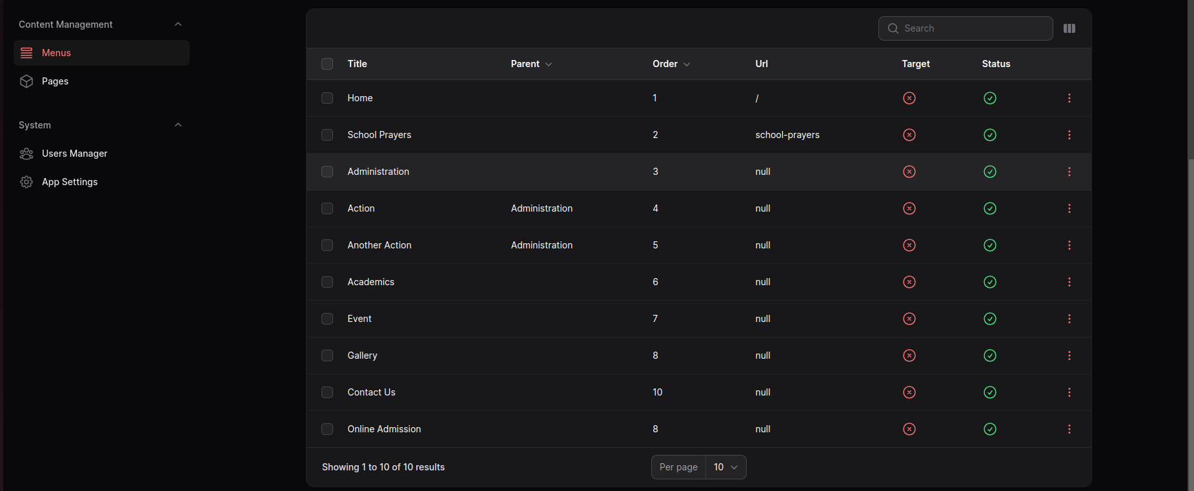The height and width of the screenshot is (491, 1194).
Task: Click the App Settings gear icon
Action: (26, 182)
